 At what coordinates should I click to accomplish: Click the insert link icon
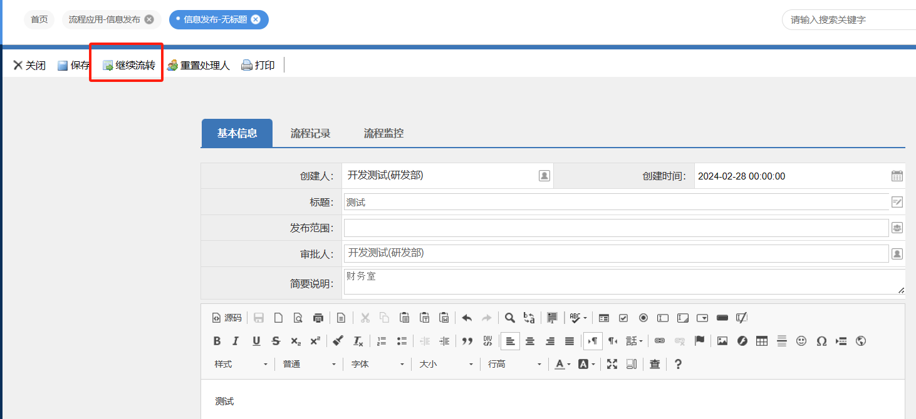[659, 341]
